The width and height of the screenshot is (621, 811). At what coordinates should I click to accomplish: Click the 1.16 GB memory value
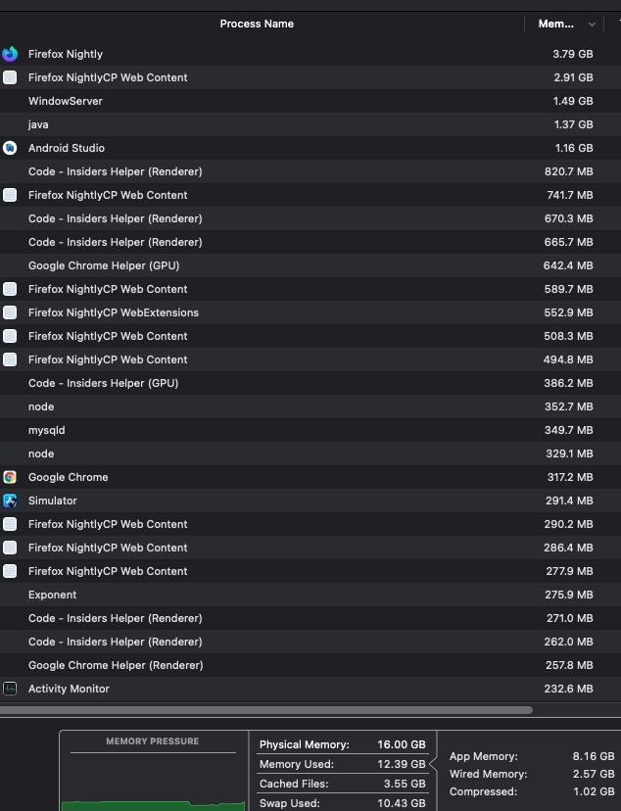coord(574,148)
